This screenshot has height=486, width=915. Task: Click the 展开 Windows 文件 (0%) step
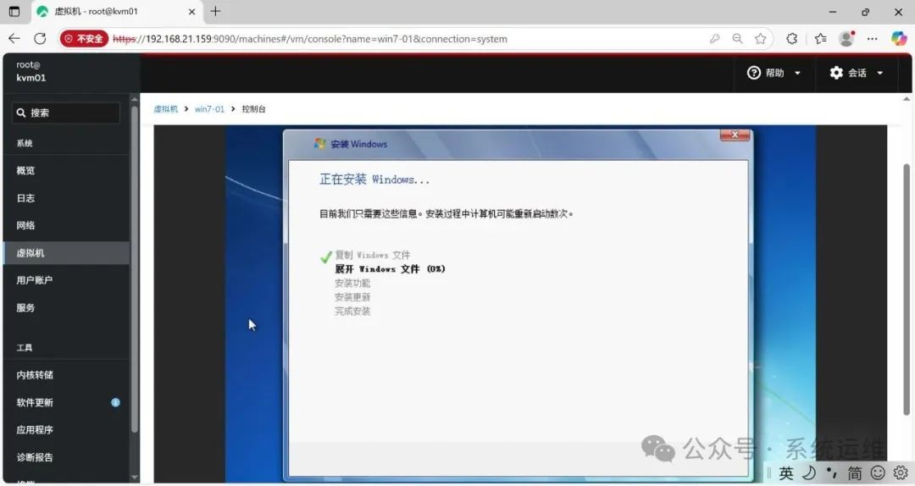tap(390, 269)
